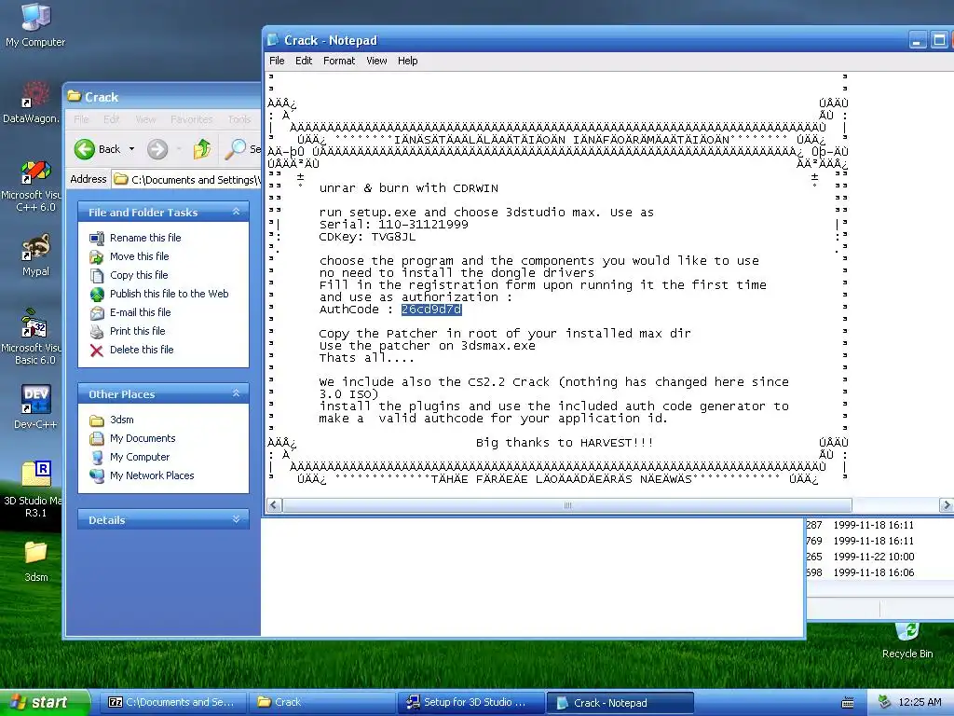Click the Up folder icon in explorer toolbar

coord(202,149)
